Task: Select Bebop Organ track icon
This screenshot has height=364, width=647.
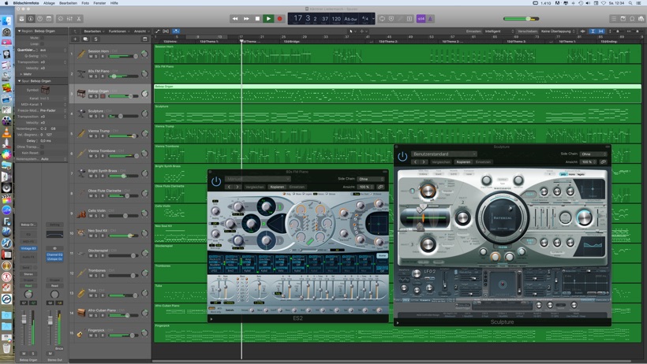Action: tap(80, 94)
